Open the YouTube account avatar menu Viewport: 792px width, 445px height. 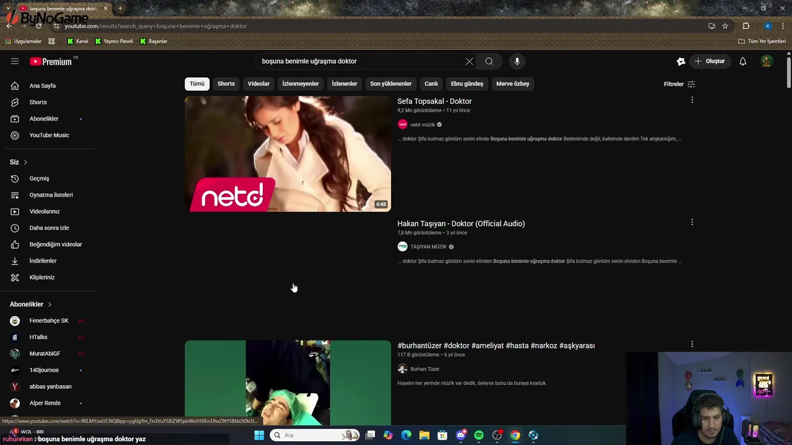(x=767, y=61)
